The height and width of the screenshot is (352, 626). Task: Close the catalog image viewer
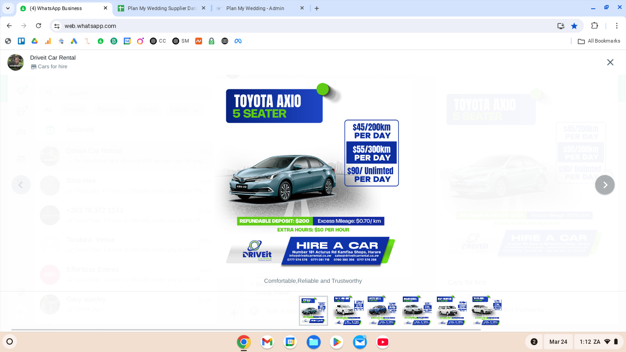[610, 62]
